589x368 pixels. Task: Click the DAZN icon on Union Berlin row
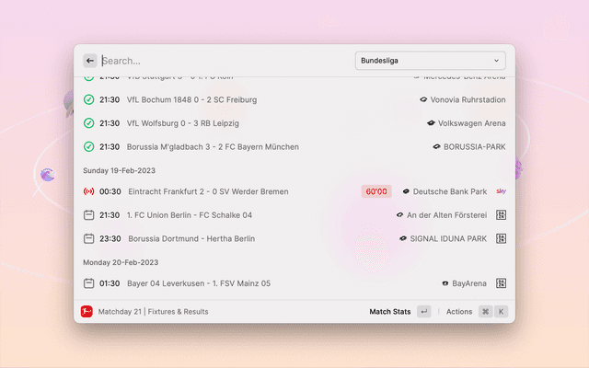pos(502,215)
